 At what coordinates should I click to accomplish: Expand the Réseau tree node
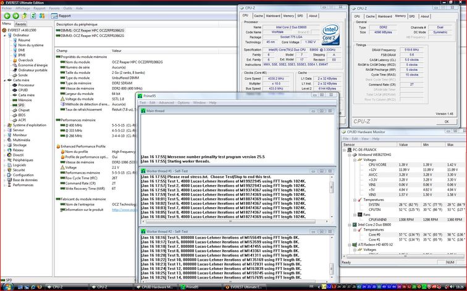[x=5, y=150]
